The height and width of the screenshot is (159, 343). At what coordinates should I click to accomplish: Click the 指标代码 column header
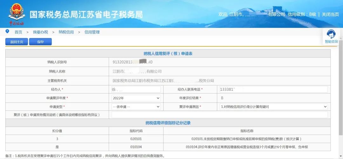coord(136,131)
